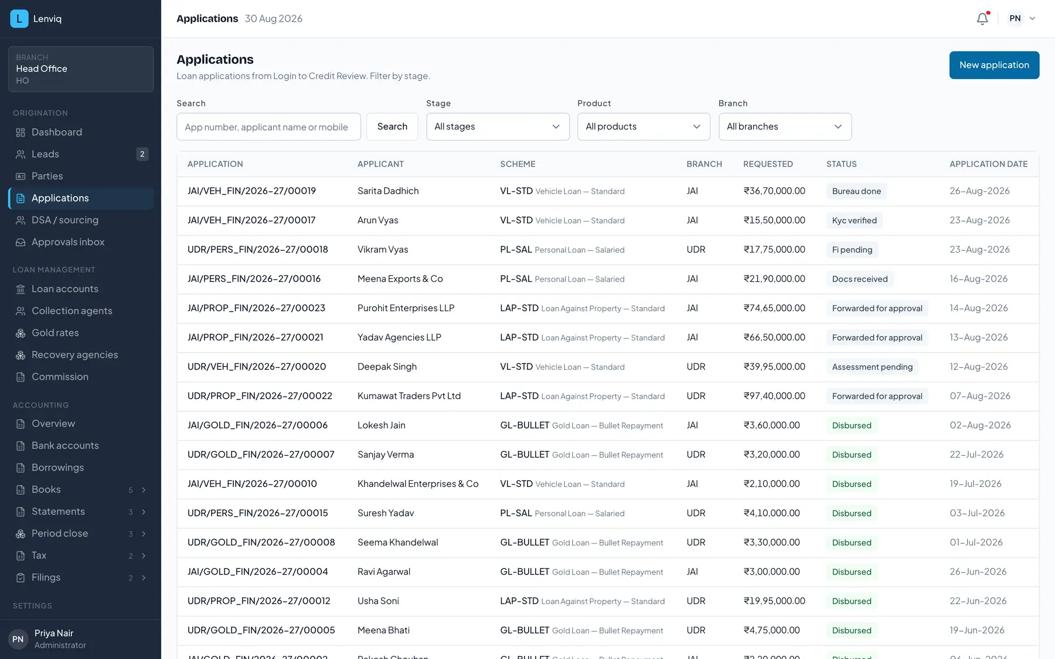This screenshot has height=659, width=1055.
Task: Click the Filings clipboard icon
Action: pos(21,578)
